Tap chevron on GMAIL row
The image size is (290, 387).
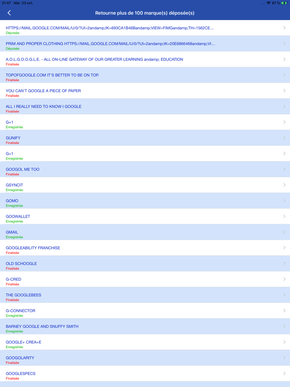coord(284,232)
